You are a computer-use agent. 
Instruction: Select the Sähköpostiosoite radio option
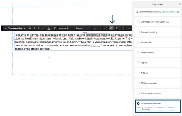139,83
